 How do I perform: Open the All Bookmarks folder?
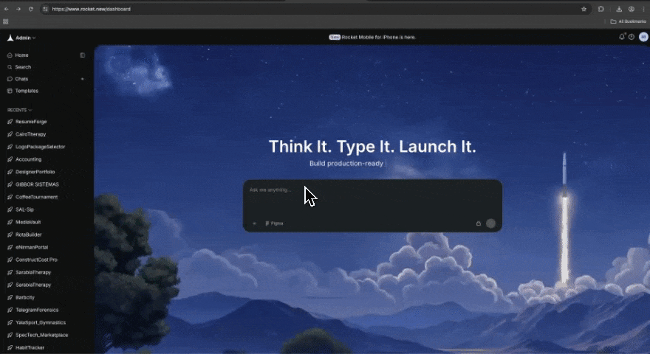(x=628, y=21)
